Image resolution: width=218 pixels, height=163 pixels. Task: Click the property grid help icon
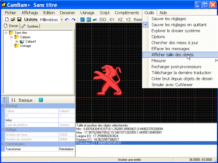41,100
